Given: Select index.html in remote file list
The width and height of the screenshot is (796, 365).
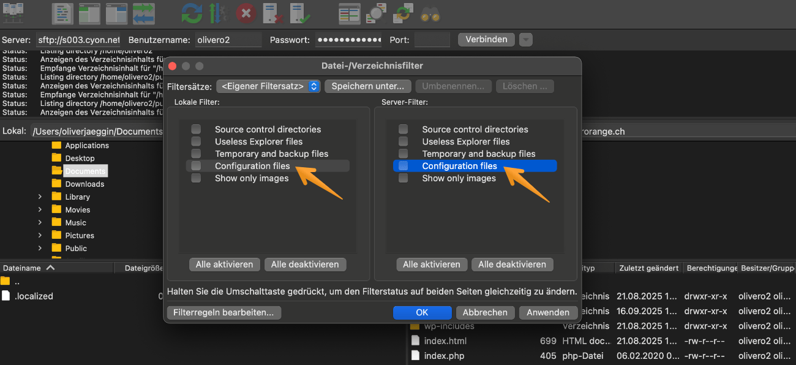Looking at the screenshot, I should [x=445, y=341].
